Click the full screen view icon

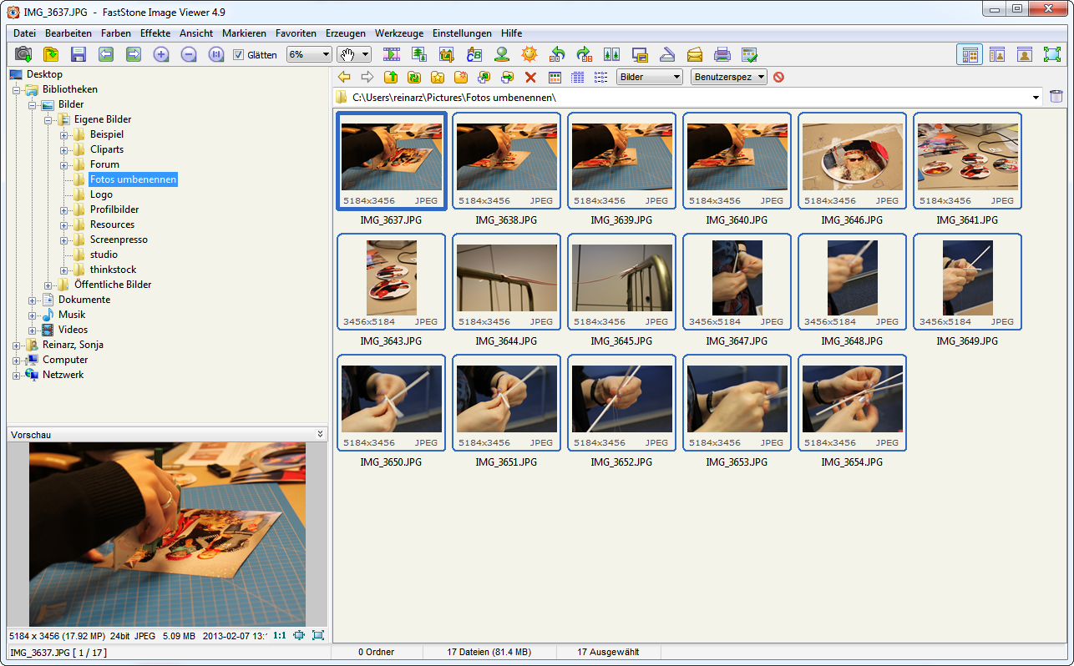pos(1051,54)
